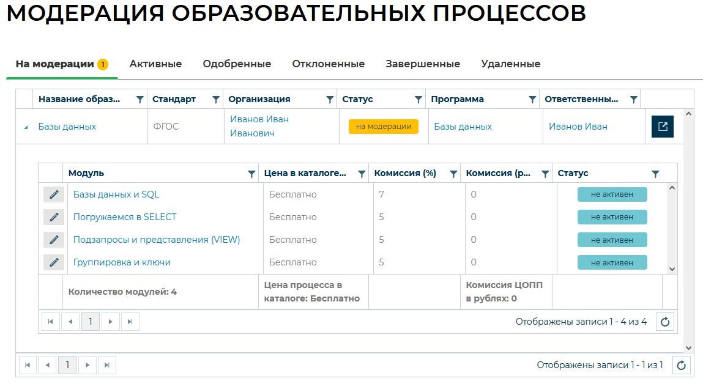The width and height of the screenshot is (703, 384).
Task: Click the pencil icon for Группировка и ключи
Action: [x=54, y=262]
